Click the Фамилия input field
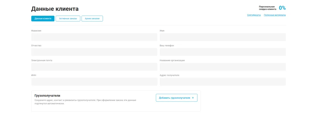The height and width of the screenshot is (120, 314). (94, 37)
